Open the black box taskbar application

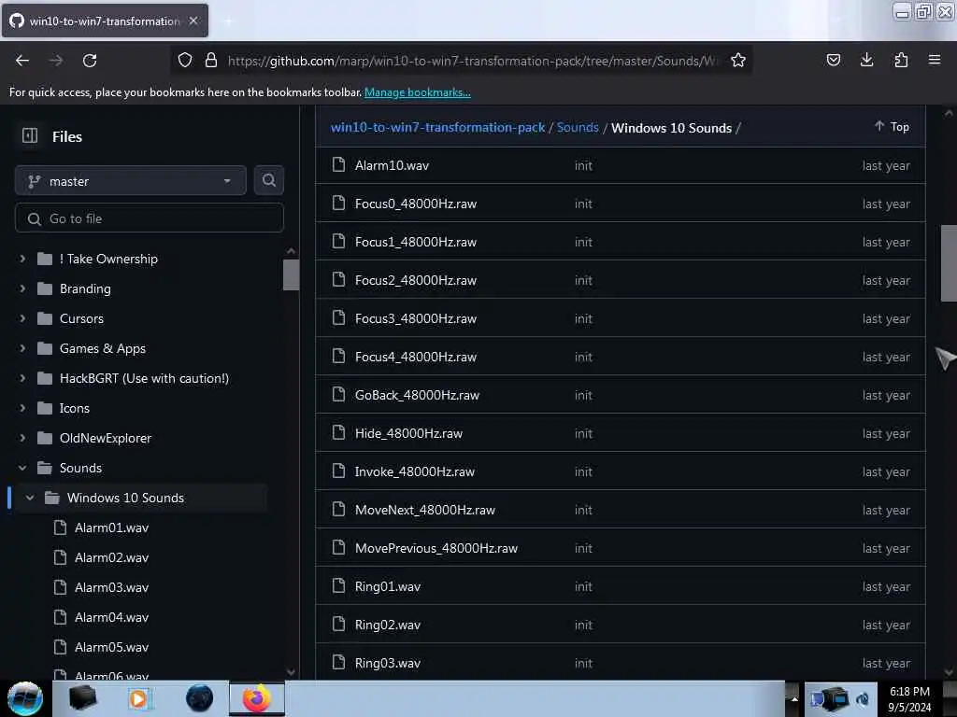(x=82, y=698)
